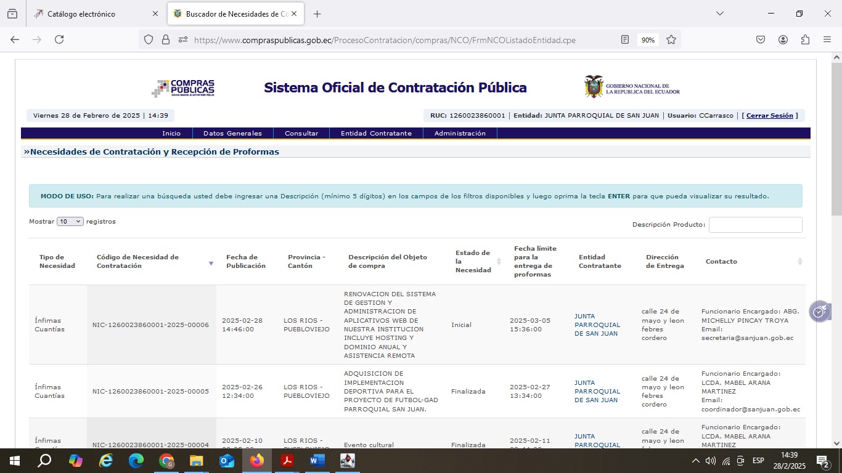Screen dimensions: 842x473
Task: Click the Cerrar Sesión link
Action: [x=769, y=116]
